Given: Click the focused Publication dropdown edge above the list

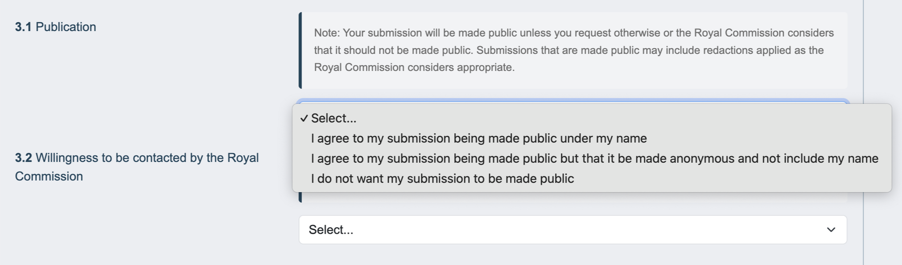Looking at the screenshot, I should (573, 101).
